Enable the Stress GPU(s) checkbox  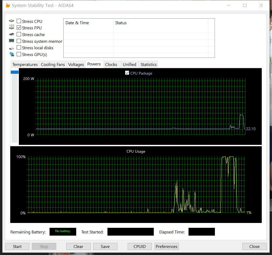(x=19, y=54)
